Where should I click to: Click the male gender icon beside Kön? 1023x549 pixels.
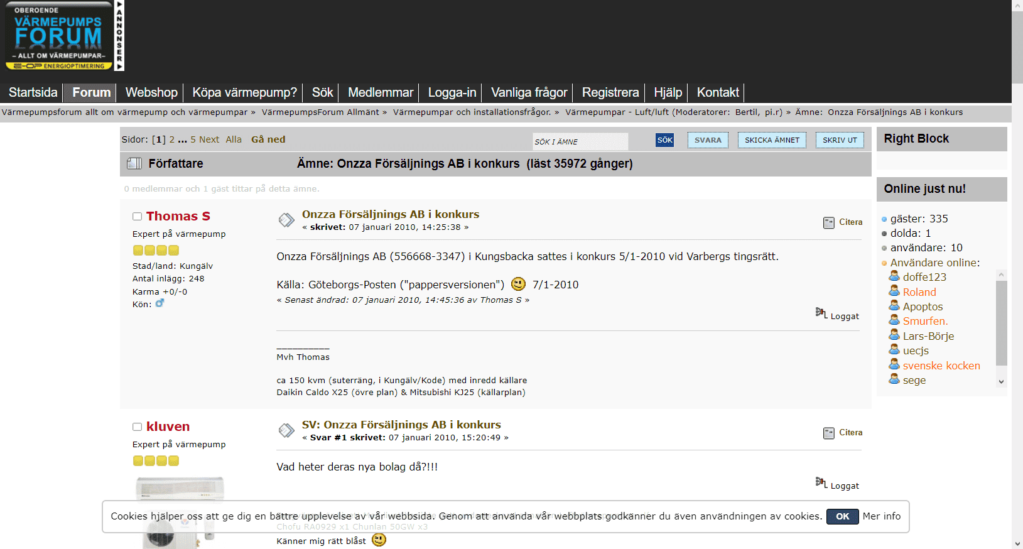[x=160, y=303]
